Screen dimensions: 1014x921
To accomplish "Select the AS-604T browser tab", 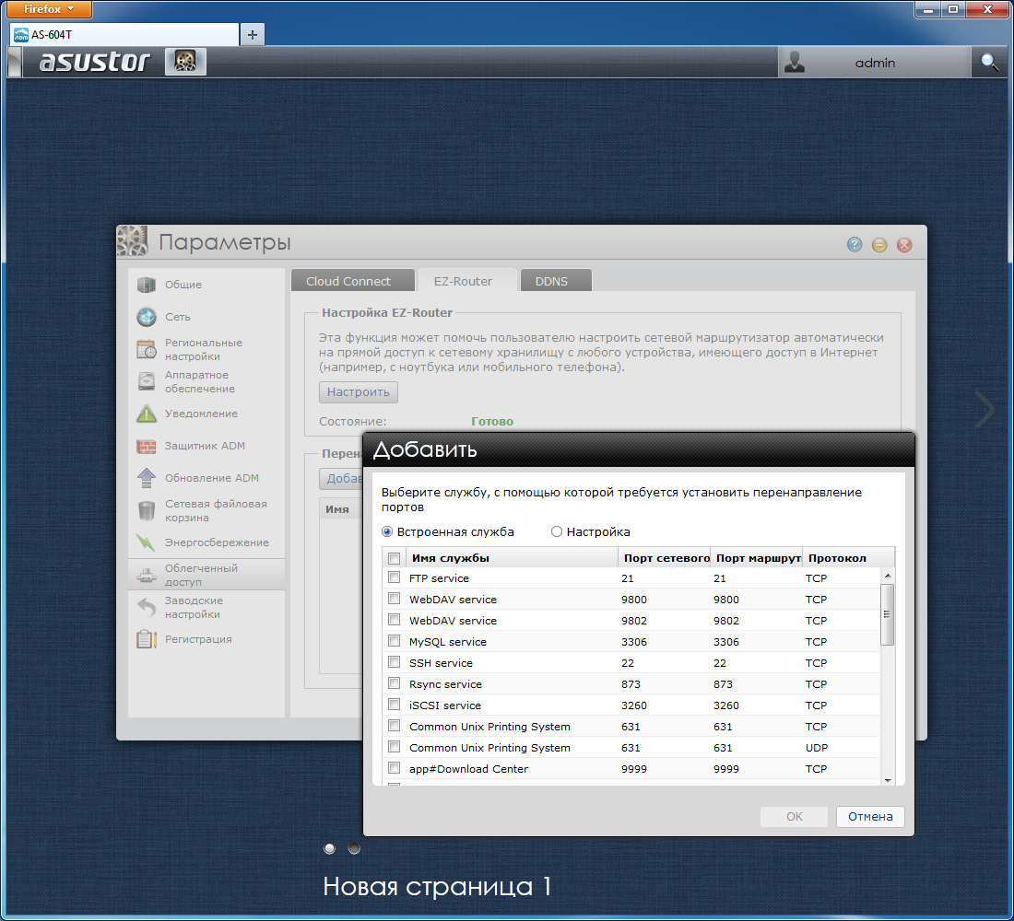I will [x=124, y=35].
